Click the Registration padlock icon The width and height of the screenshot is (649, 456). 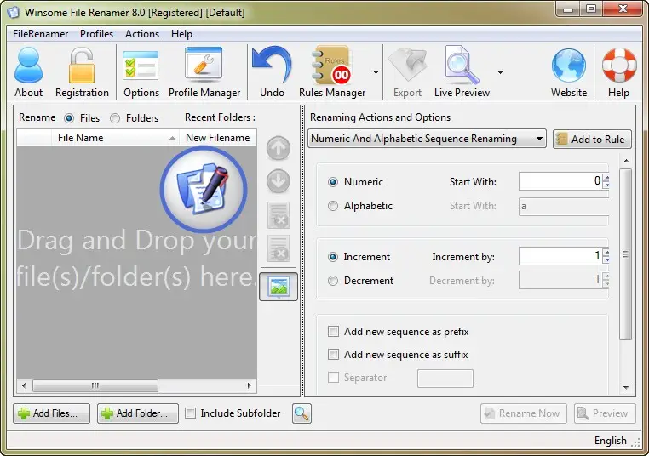82,65
